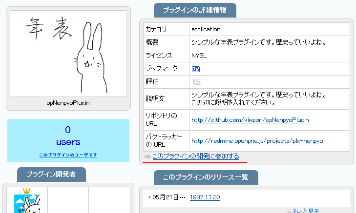Click the このプラグインのユーザです link
The height and width of the screenshot is (213, 356).
68,155
